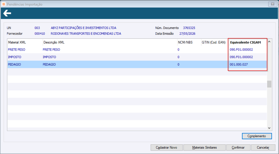Click the 001.000.027 equivalent code
The width and height of the screenshot is (279, 154).
(x=239, y=65)
